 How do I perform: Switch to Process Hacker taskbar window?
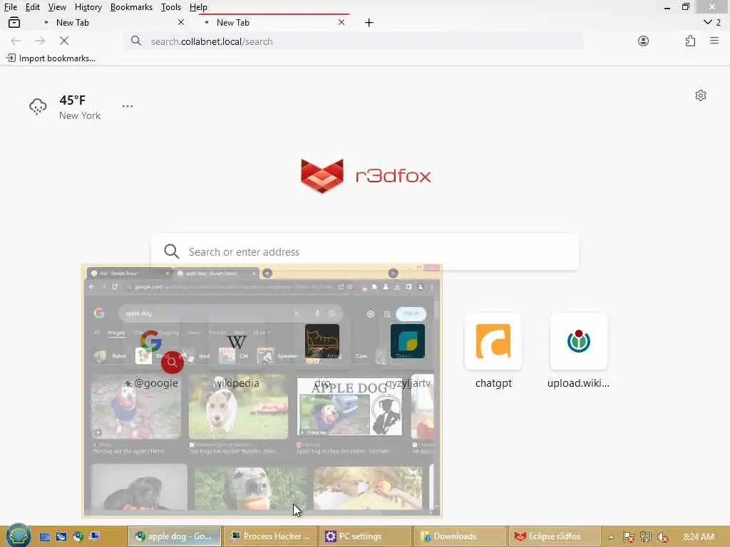pos(270,536)
